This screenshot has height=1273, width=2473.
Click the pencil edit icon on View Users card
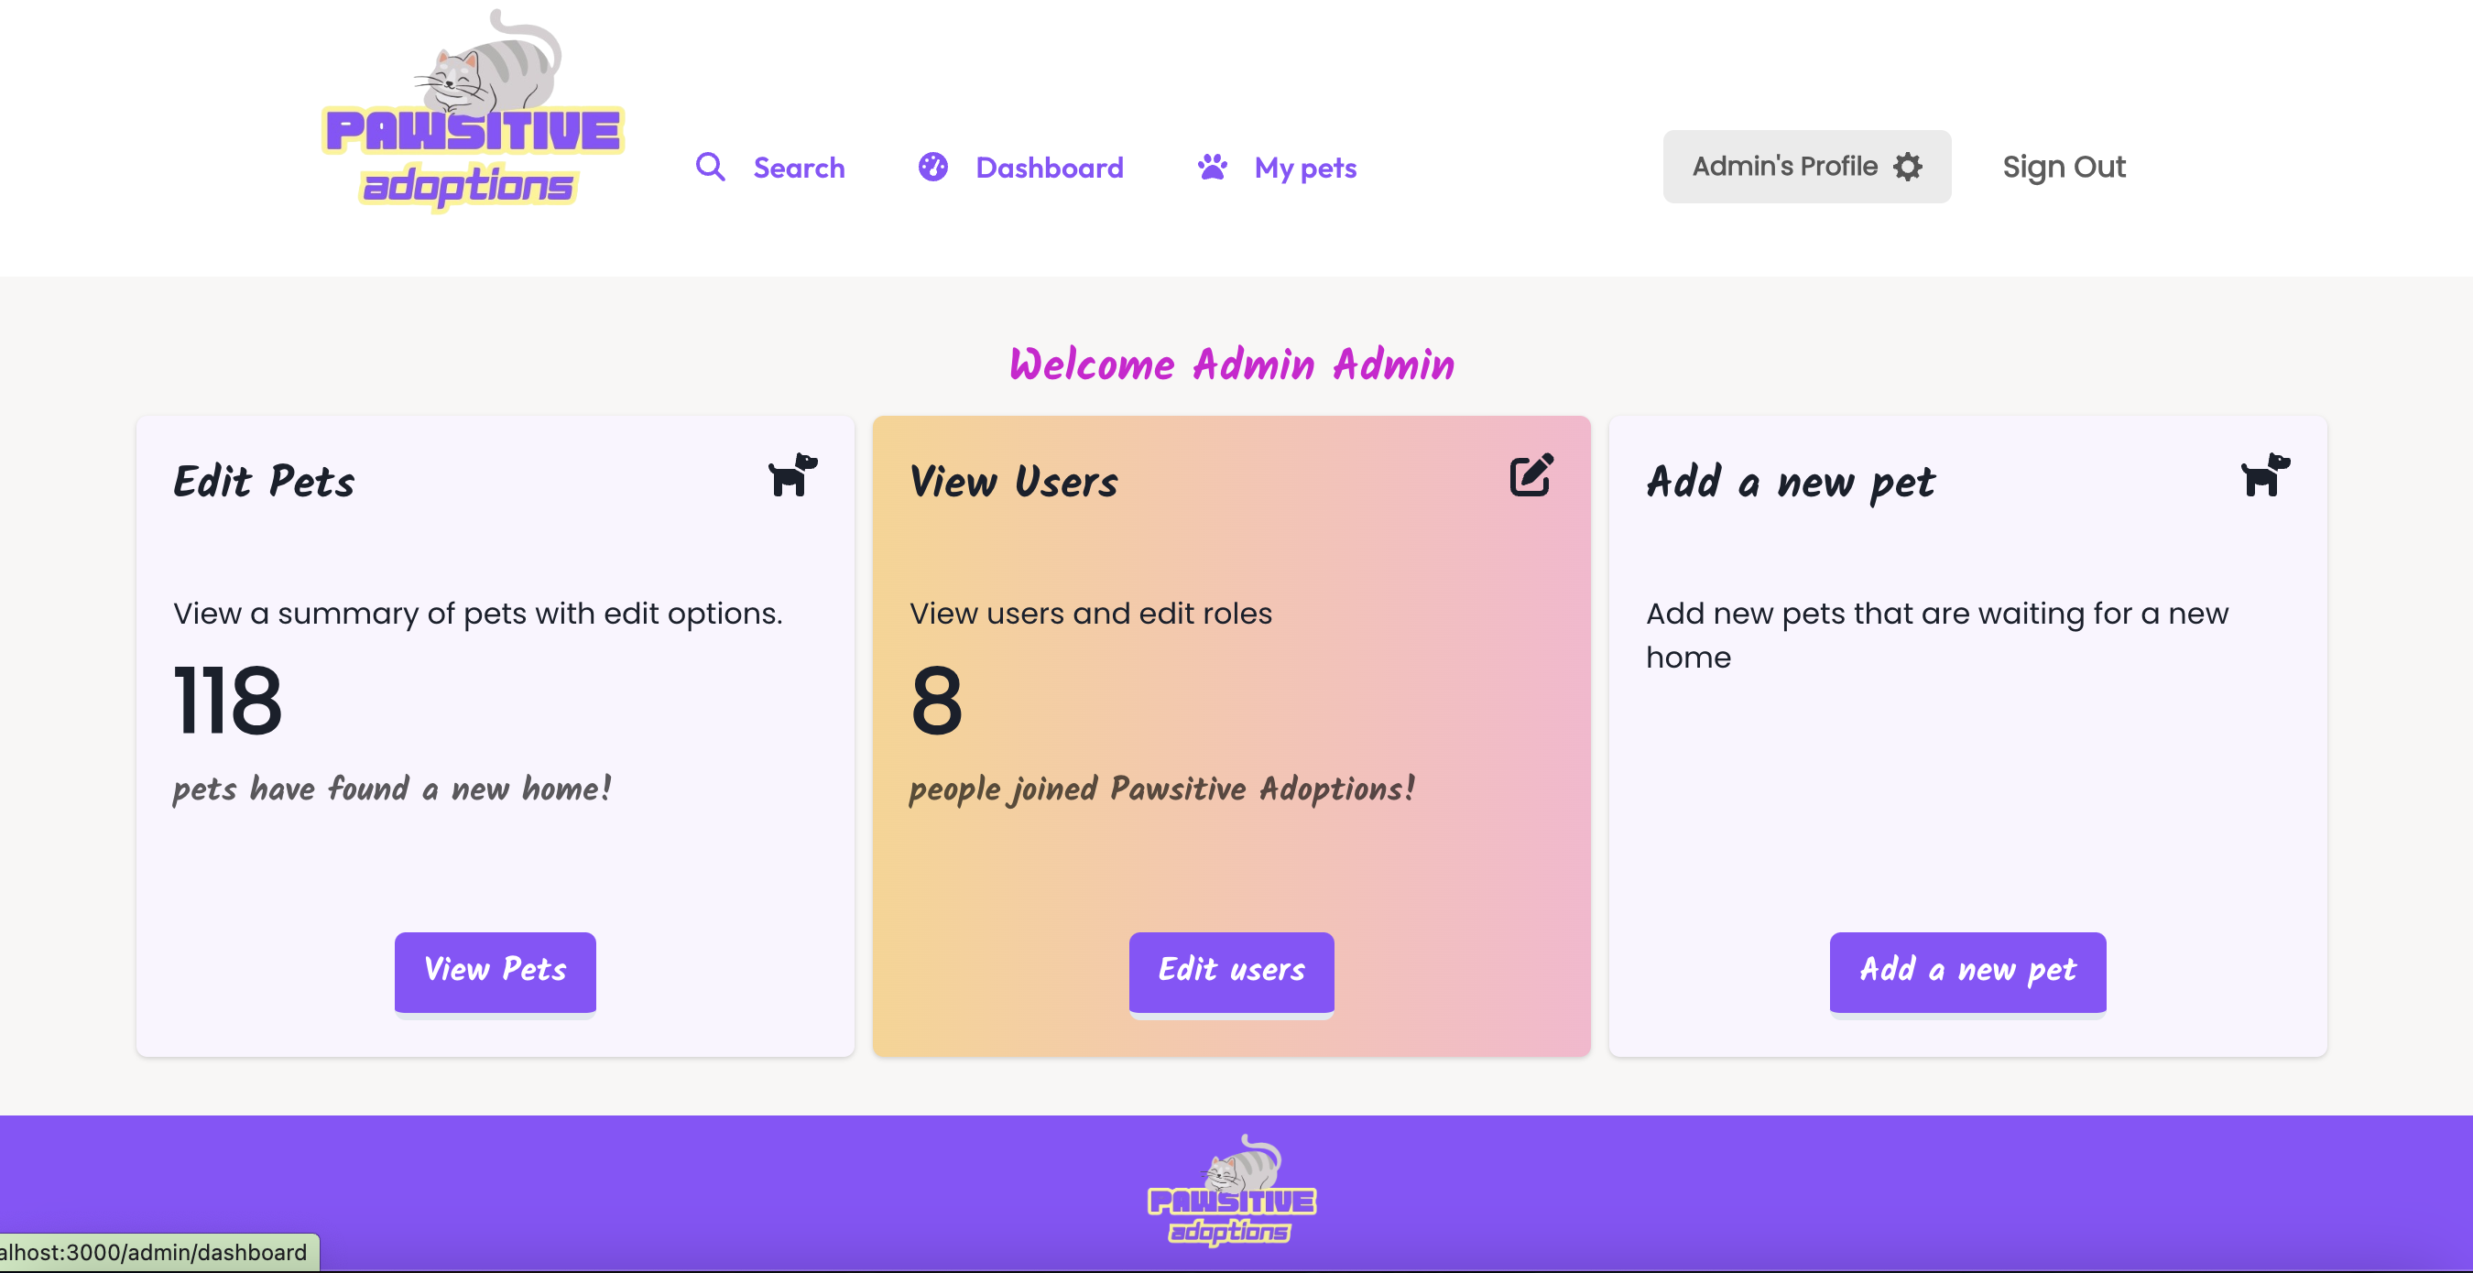click(x=1531, y=474)
